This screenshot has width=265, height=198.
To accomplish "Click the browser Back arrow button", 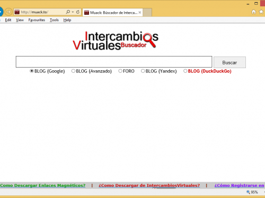I will point(1,12).
